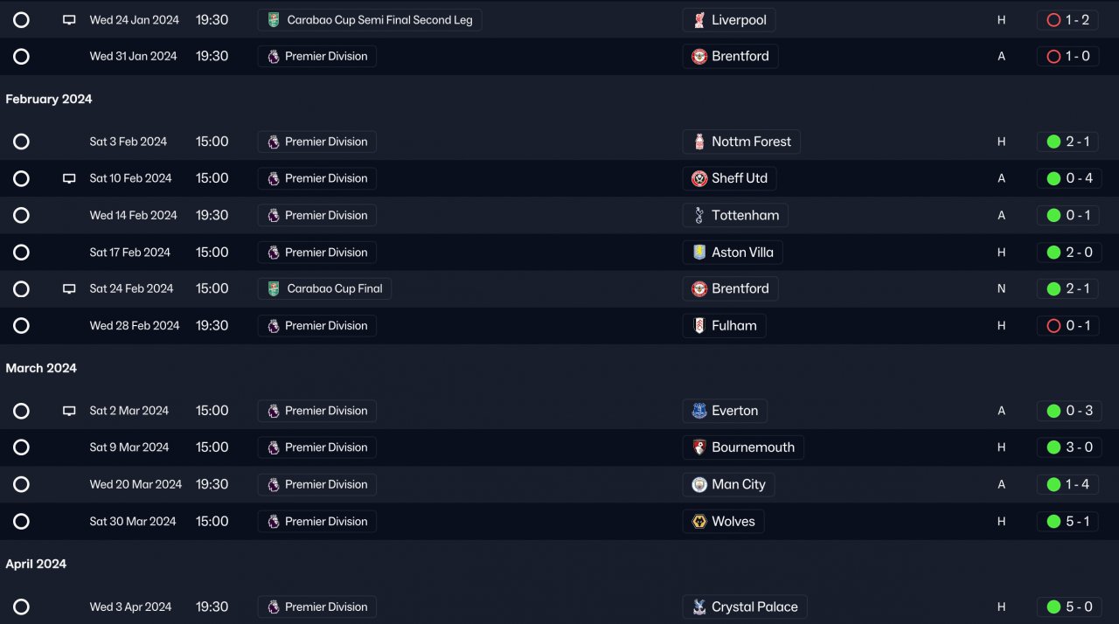Viewport: 1119px width, 624px height.
Task: Click the Everton club crest
Action: (699, 411)
